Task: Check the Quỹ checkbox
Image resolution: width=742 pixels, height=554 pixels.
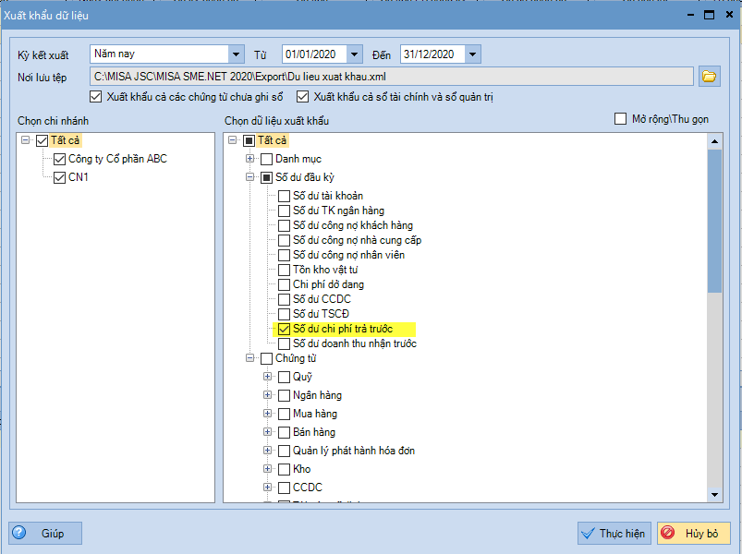Action: [x=284, y=377]
